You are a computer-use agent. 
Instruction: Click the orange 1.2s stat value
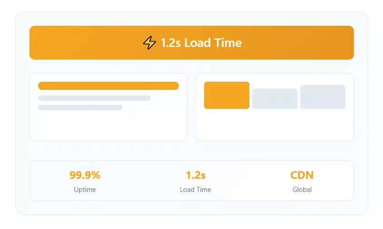click(x=196, y=175)
